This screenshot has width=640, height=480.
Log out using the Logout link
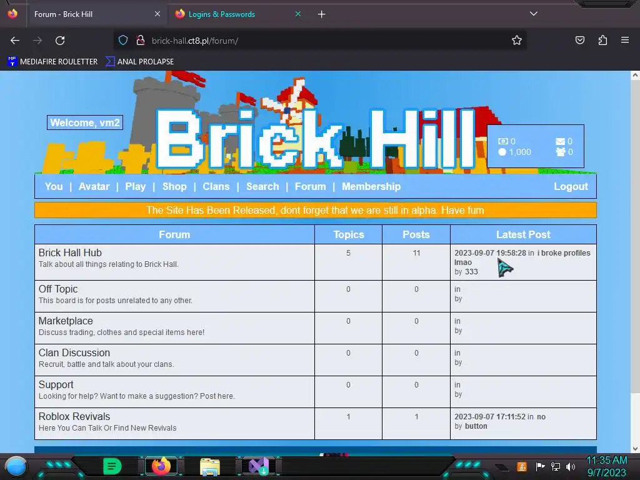[571, 186]
